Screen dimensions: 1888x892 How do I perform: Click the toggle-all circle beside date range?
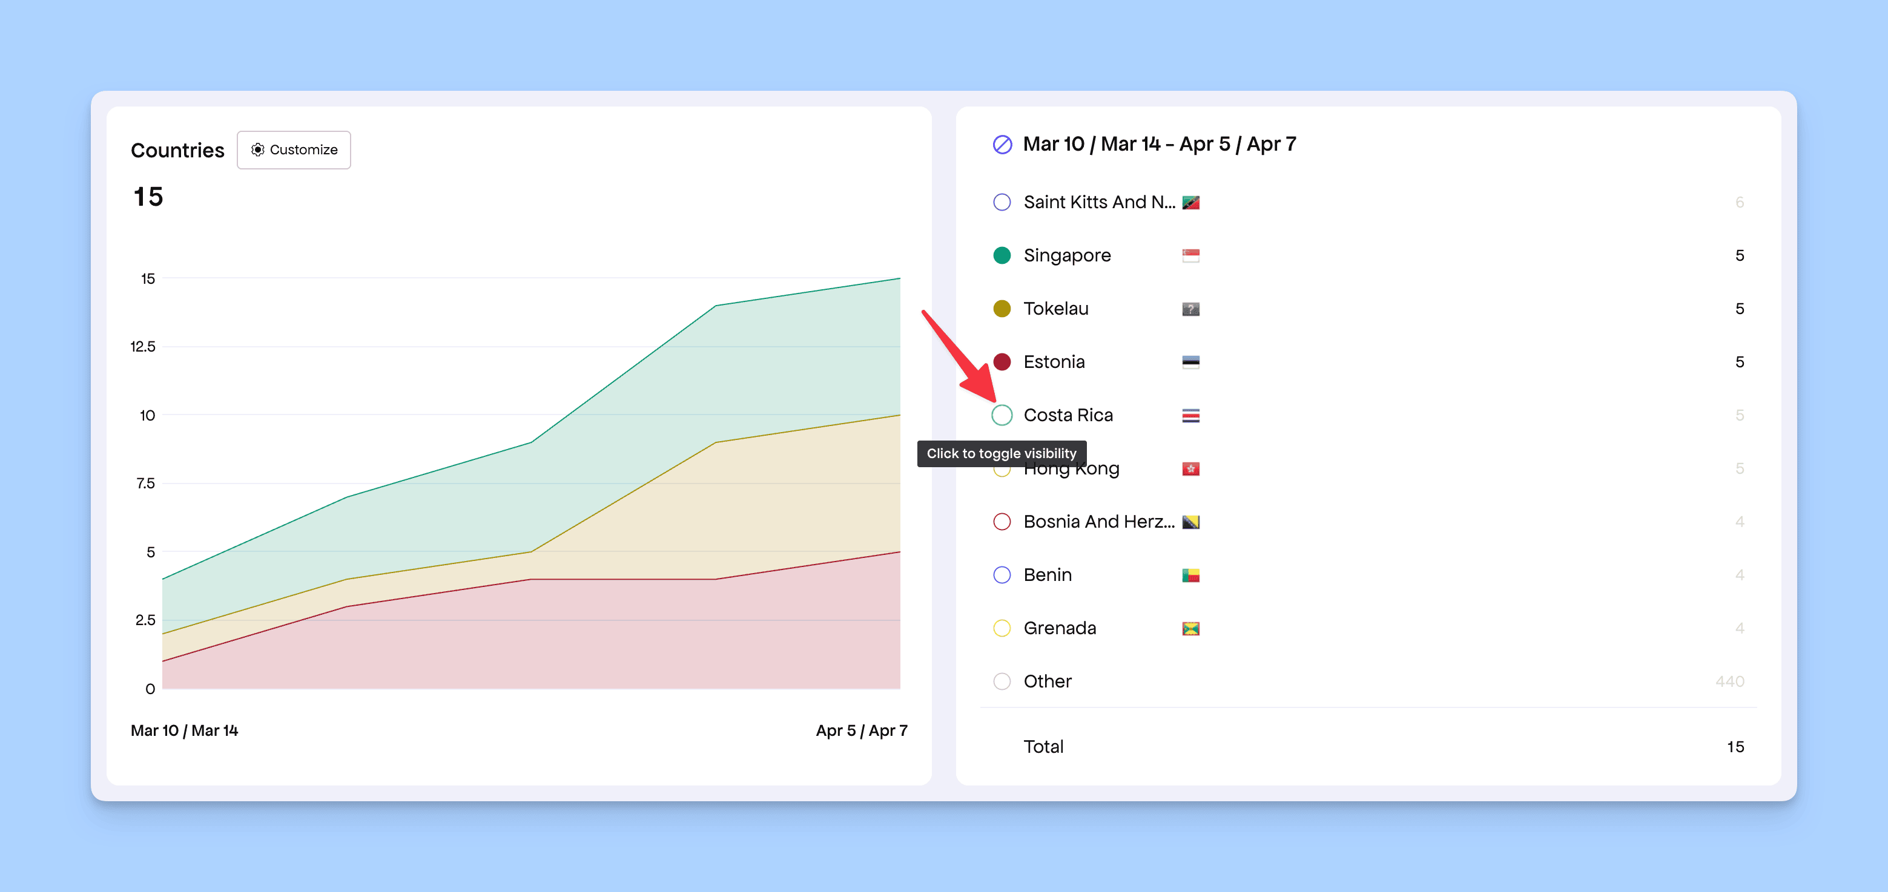coord(1002,144)
